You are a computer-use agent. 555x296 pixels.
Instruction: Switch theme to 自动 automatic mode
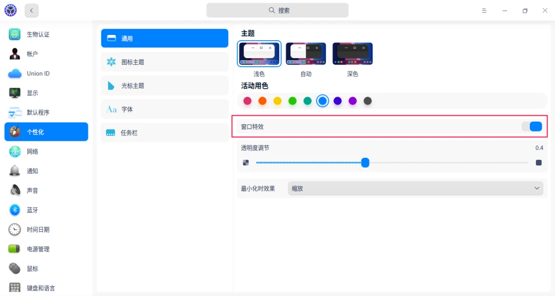(x=306, y=53)
